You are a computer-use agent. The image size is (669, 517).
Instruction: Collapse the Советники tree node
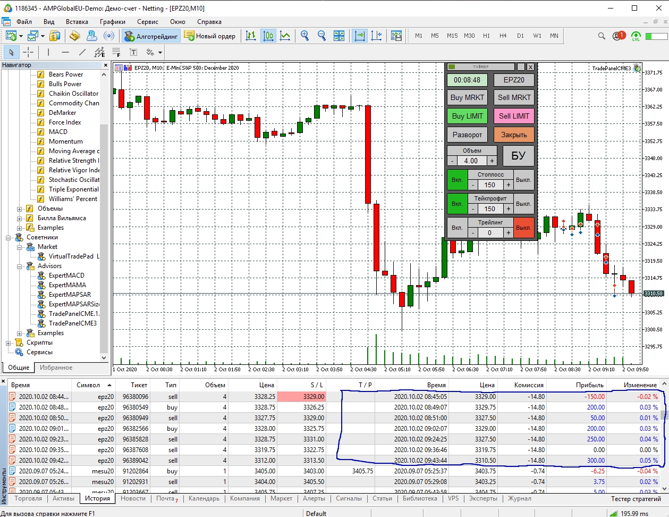point(9,237)
